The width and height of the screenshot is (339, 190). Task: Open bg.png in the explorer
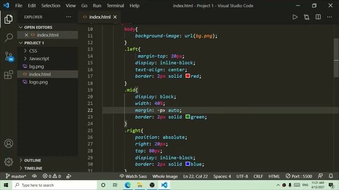pos(48,66)
